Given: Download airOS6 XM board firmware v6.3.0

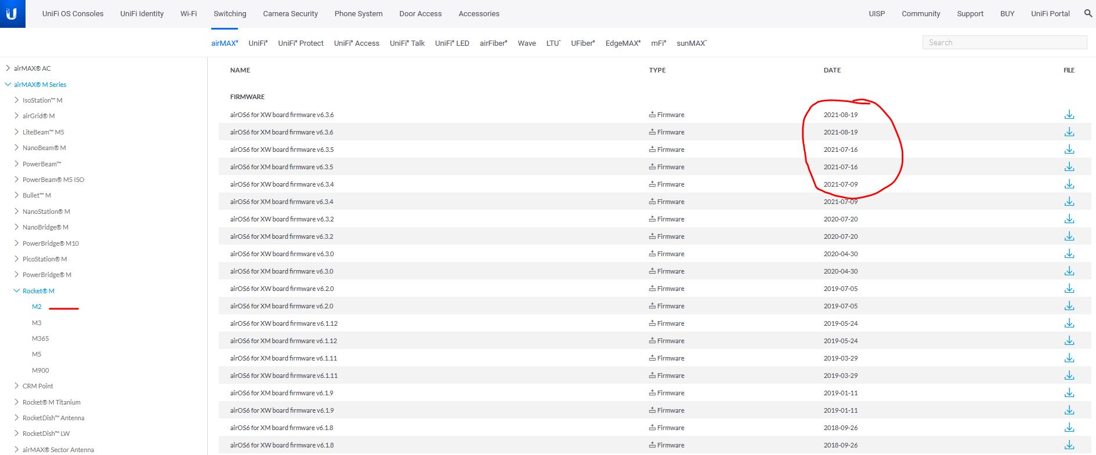Looking at the screenshot, I should click(x=1069, y=271).
